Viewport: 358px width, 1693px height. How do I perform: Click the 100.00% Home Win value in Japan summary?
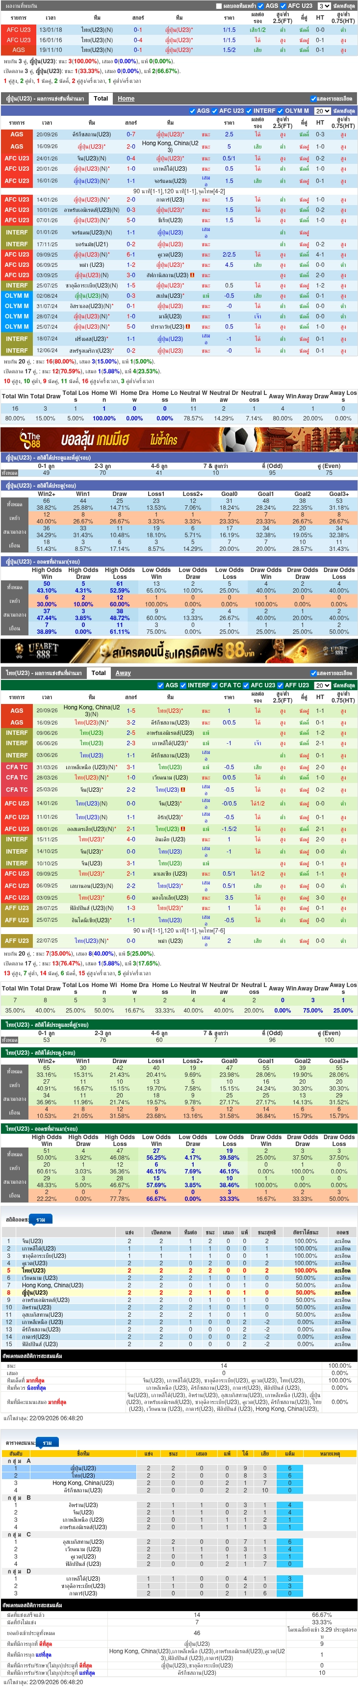tap(104, 418)
